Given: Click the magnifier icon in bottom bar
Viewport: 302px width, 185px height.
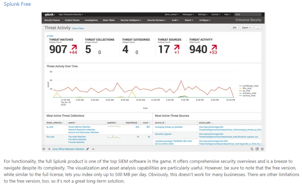Looking at the screenshot, I should [252, 149].
